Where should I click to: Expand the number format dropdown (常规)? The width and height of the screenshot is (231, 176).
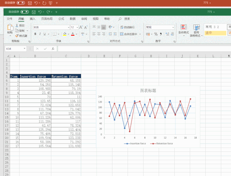pyautogui.click(x=173, y=27)
